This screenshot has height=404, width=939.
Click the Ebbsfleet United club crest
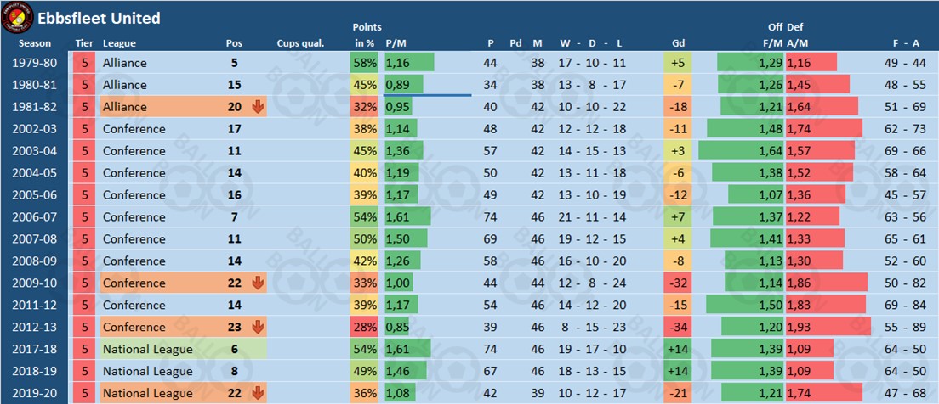pyautogui.click(x=17, y=17)
